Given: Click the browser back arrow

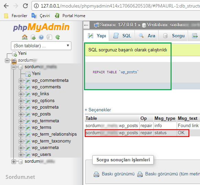Looking at the screenshot, I should pyautogui.click(x=6, y=6).
